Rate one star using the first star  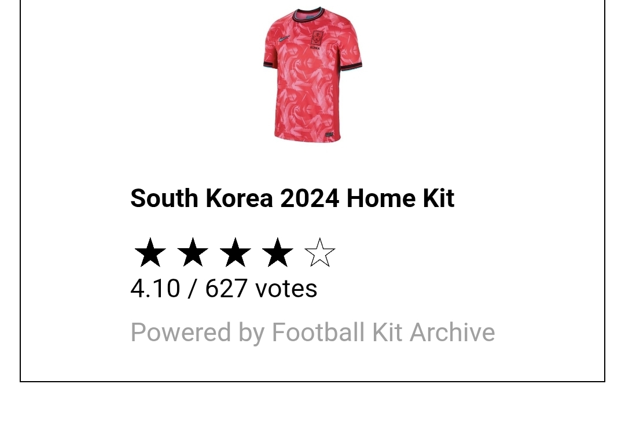click(150, 252)
